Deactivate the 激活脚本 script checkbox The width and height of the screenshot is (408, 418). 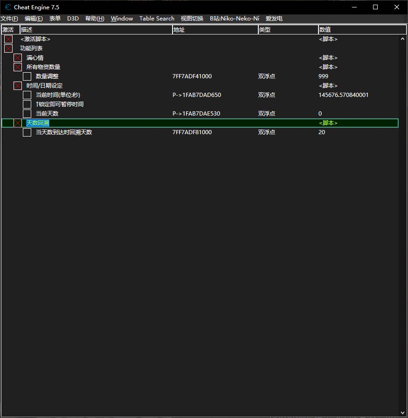(x=8, y=39)
